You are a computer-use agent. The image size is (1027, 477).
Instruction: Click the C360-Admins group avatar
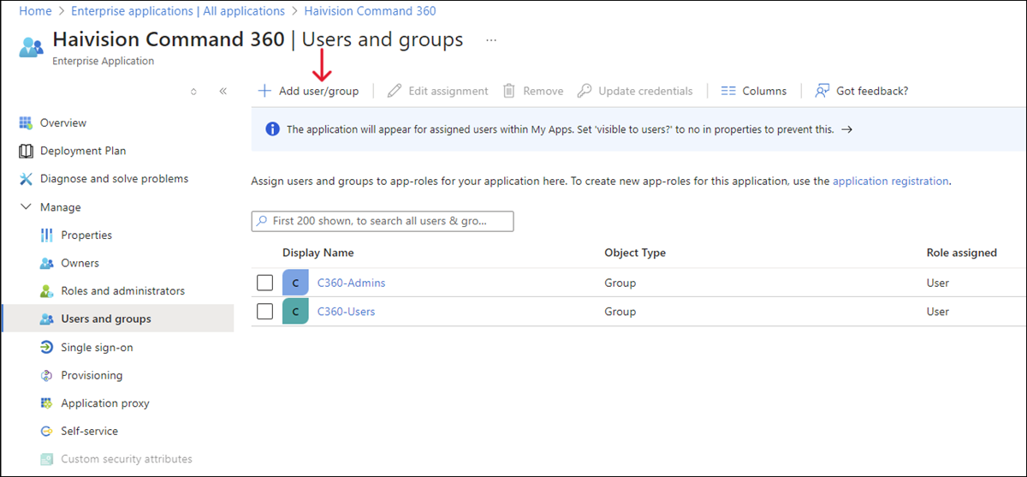pyautogui.click(x=295, y=283)
